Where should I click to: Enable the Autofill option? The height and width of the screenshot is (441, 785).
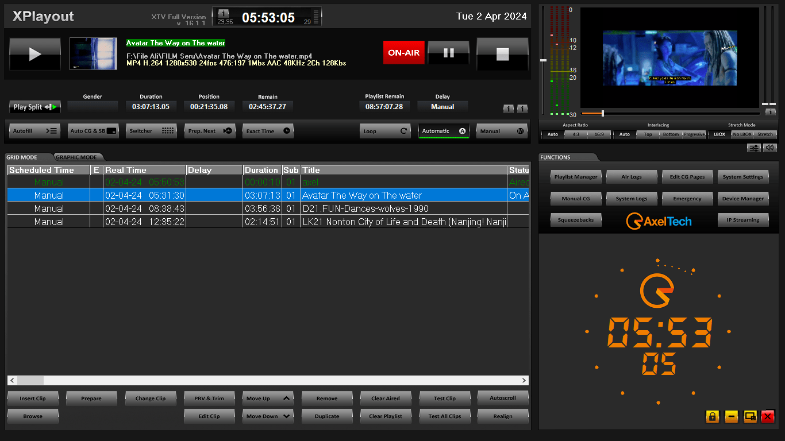[35, 131]
